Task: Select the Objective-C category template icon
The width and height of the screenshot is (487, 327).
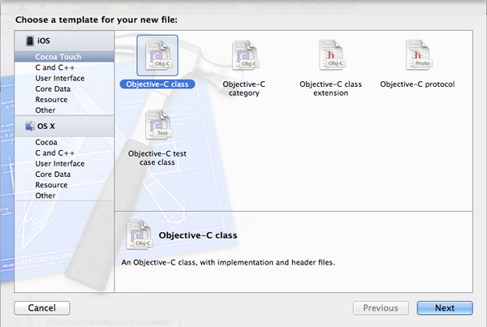Action: click(x=244, y=55)
